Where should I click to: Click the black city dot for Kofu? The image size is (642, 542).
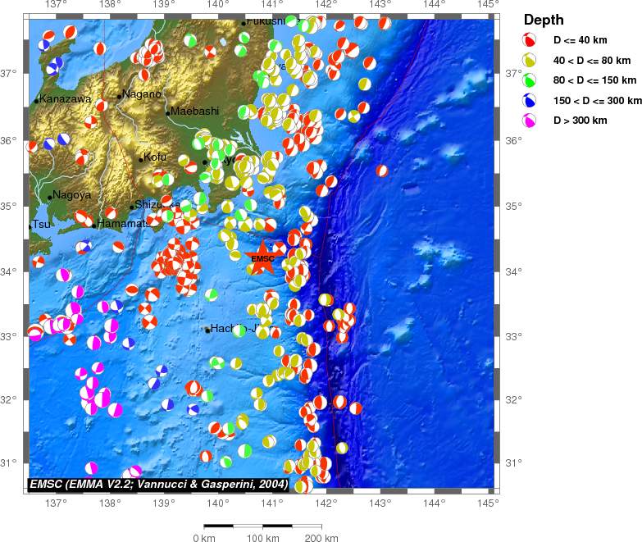tap(141, 159)
